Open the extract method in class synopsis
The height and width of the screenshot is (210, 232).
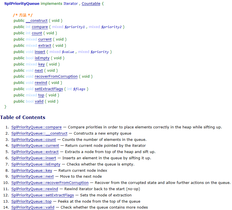pos(45,46)
